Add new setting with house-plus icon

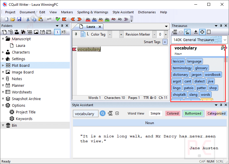tap(23, 32)
